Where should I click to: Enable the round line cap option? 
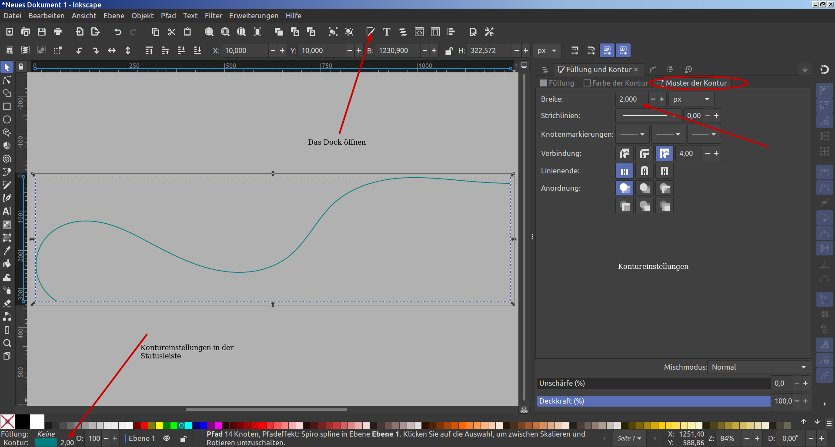645,171
